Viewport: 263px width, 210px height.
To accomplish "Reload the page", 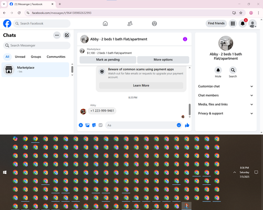I will pyautogui.click(x=19, y=13).
